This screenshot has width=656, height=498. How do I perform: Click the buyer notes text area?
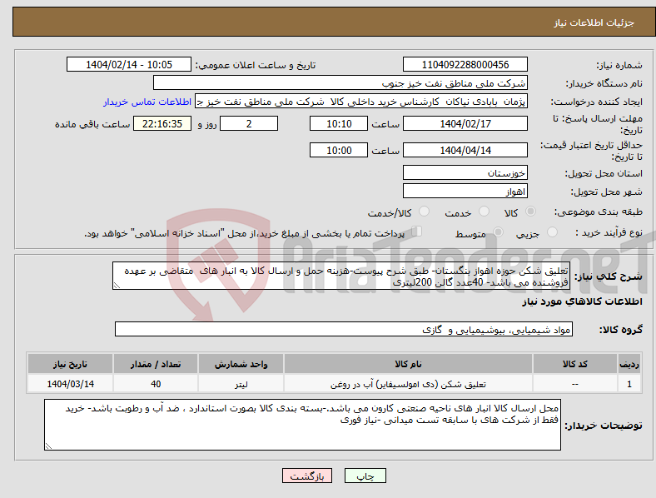point(302,425)
